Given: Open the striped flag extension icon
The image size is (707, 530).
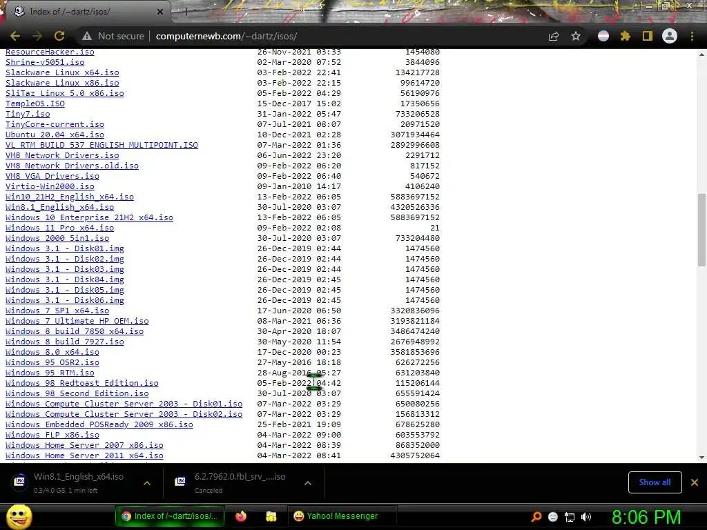Looking at the screenshot, I should pos(603,36).
